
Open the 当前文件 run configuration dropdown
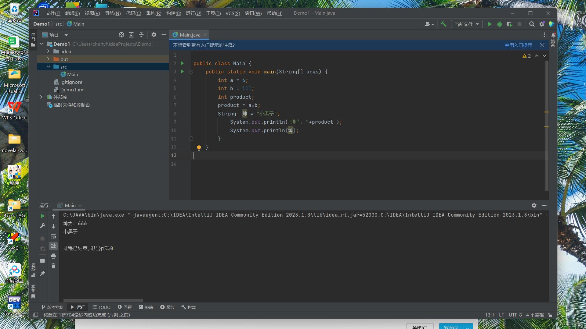(466, 24)
